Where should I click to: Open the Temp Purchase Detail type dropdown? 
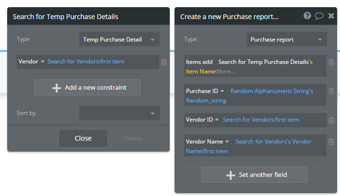(x=119, y=40)
